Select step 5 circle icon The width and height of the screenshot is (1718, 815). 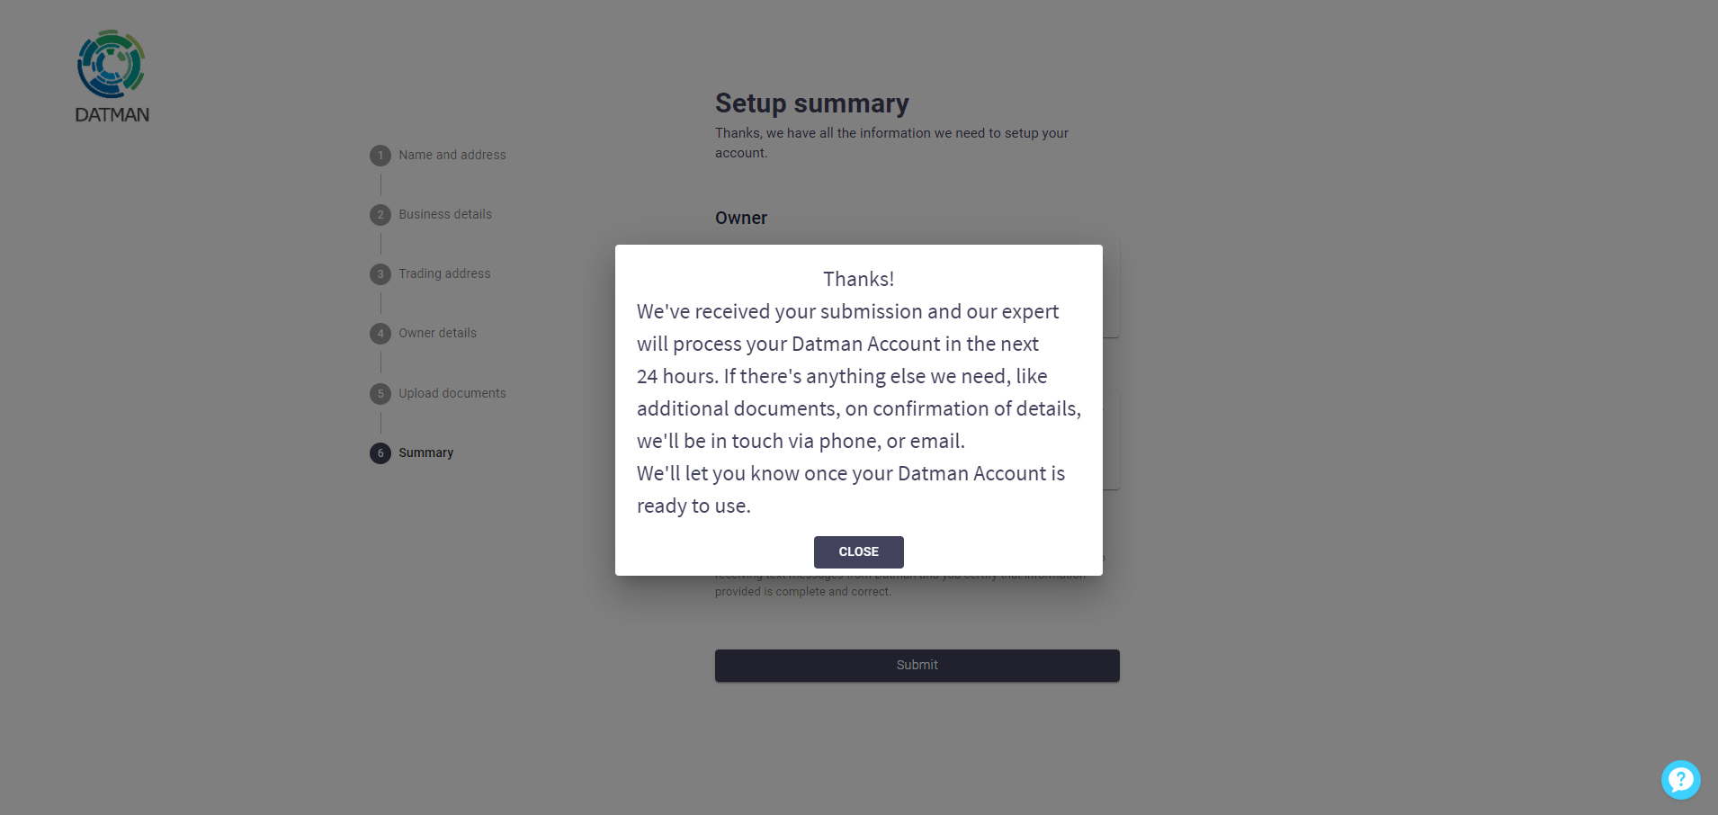(x=380, y=394)
